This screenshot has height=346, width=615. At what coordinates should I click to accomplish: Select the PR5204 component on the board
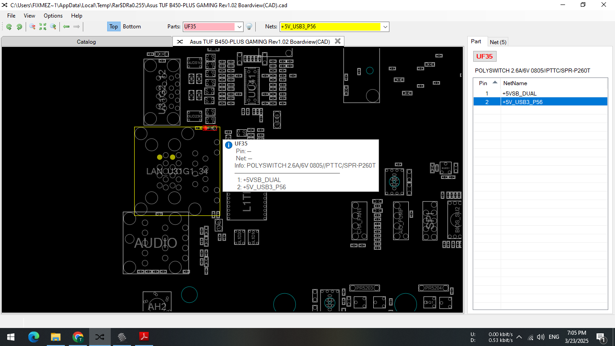click(434, 288)
